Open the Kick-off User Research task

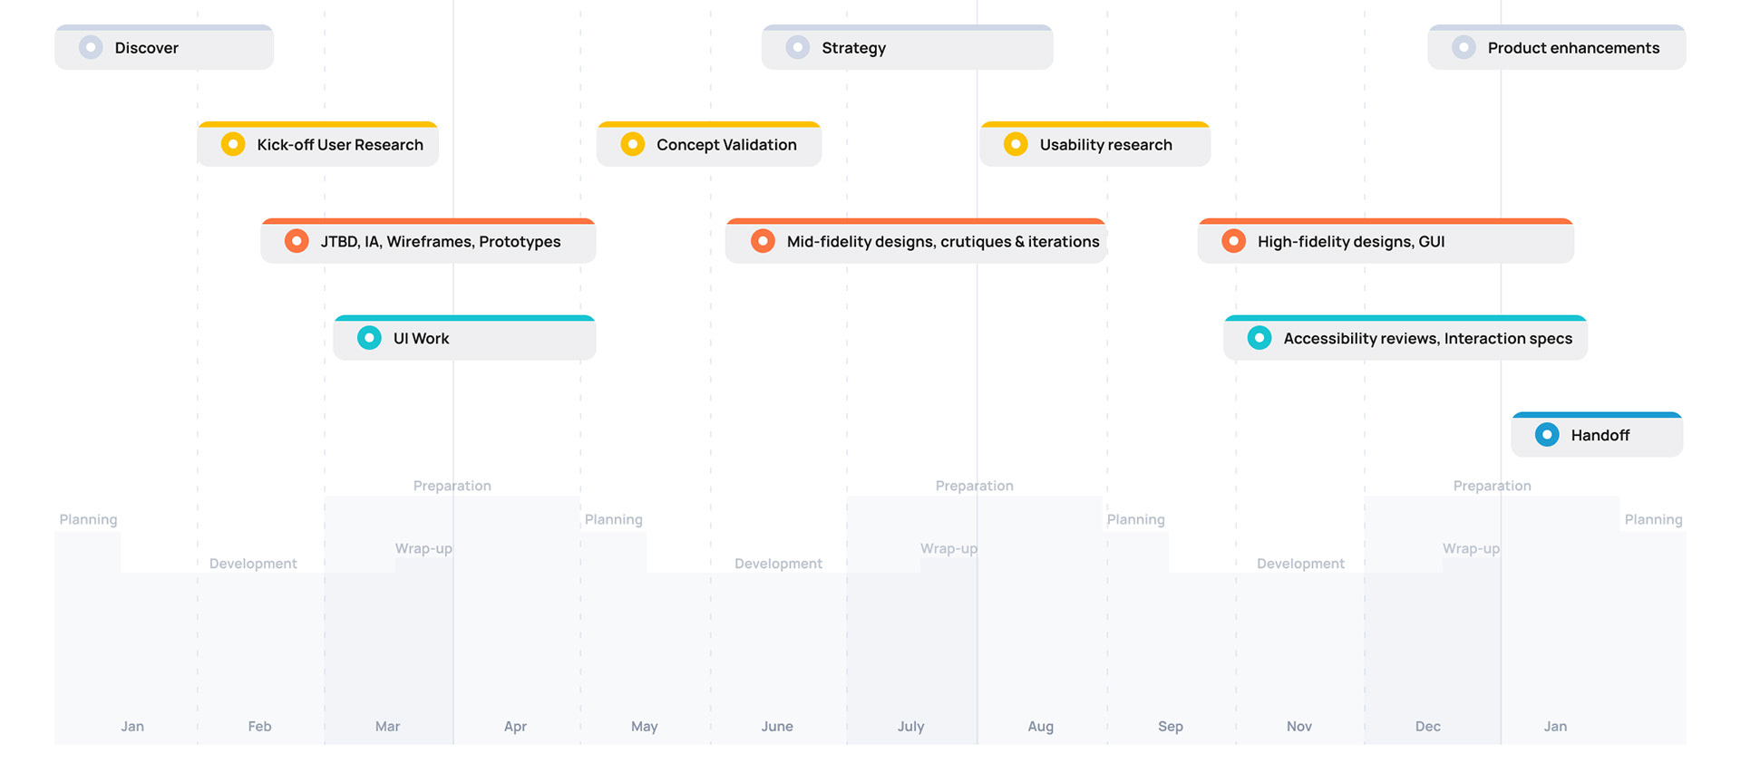318,144
